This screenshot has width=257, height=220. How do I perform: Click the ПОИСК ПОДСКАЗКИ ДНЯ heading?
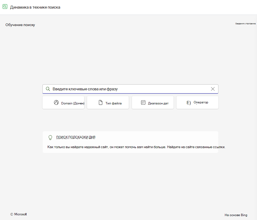76,137
